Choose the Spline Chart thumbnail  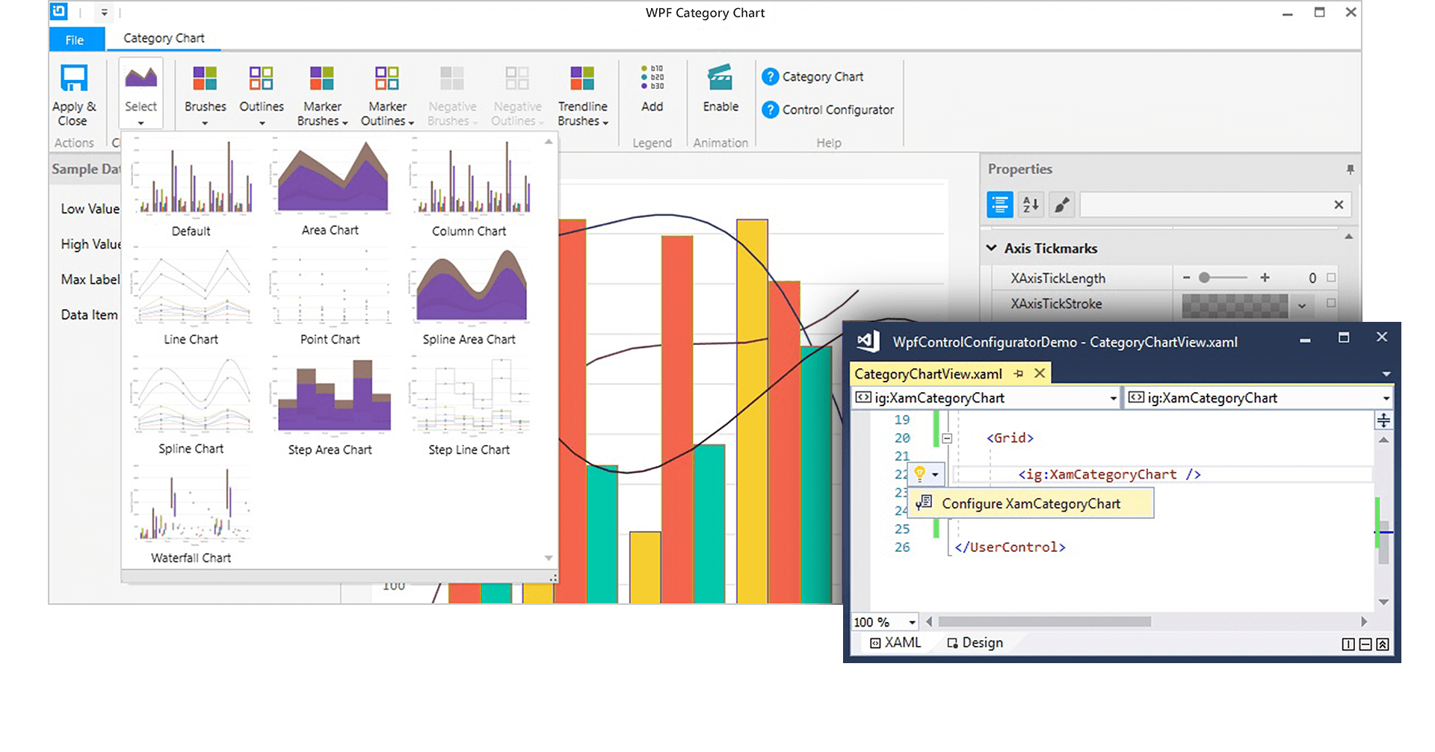pyautogui.click(x=191, y=405)
